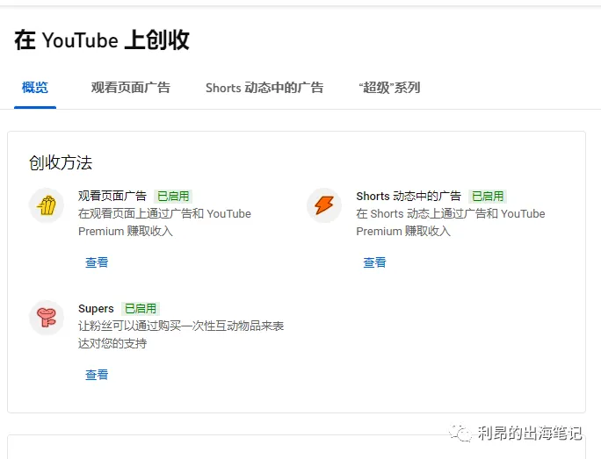Open the Shorts 动态中的广告 tab
The image size is (601, 459).
click(x=264, y=88)
